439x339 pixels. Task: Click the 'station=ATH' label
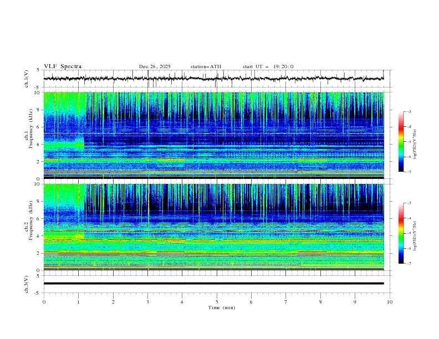click(x=206, y=66)
